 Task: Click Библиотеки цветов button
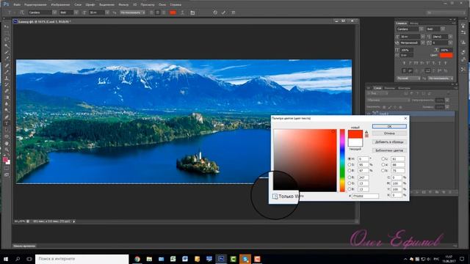click(389, 150)
